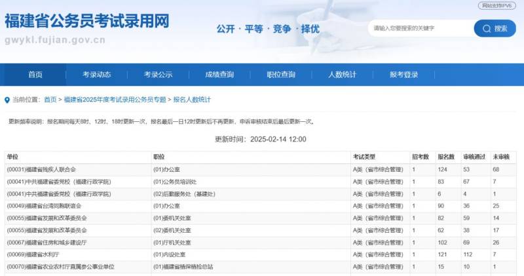Open the 职位查询 navigation item
Screen dimensions: 524x276
[281, 75]
